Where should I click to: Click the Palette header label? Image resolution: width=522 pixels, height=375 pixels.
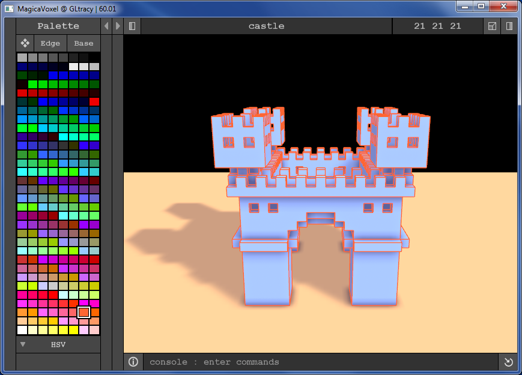pyautogui.click(x=58, y=26)
